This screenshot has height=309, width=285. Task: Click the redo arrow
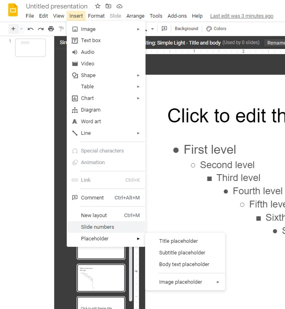(41, 29)
